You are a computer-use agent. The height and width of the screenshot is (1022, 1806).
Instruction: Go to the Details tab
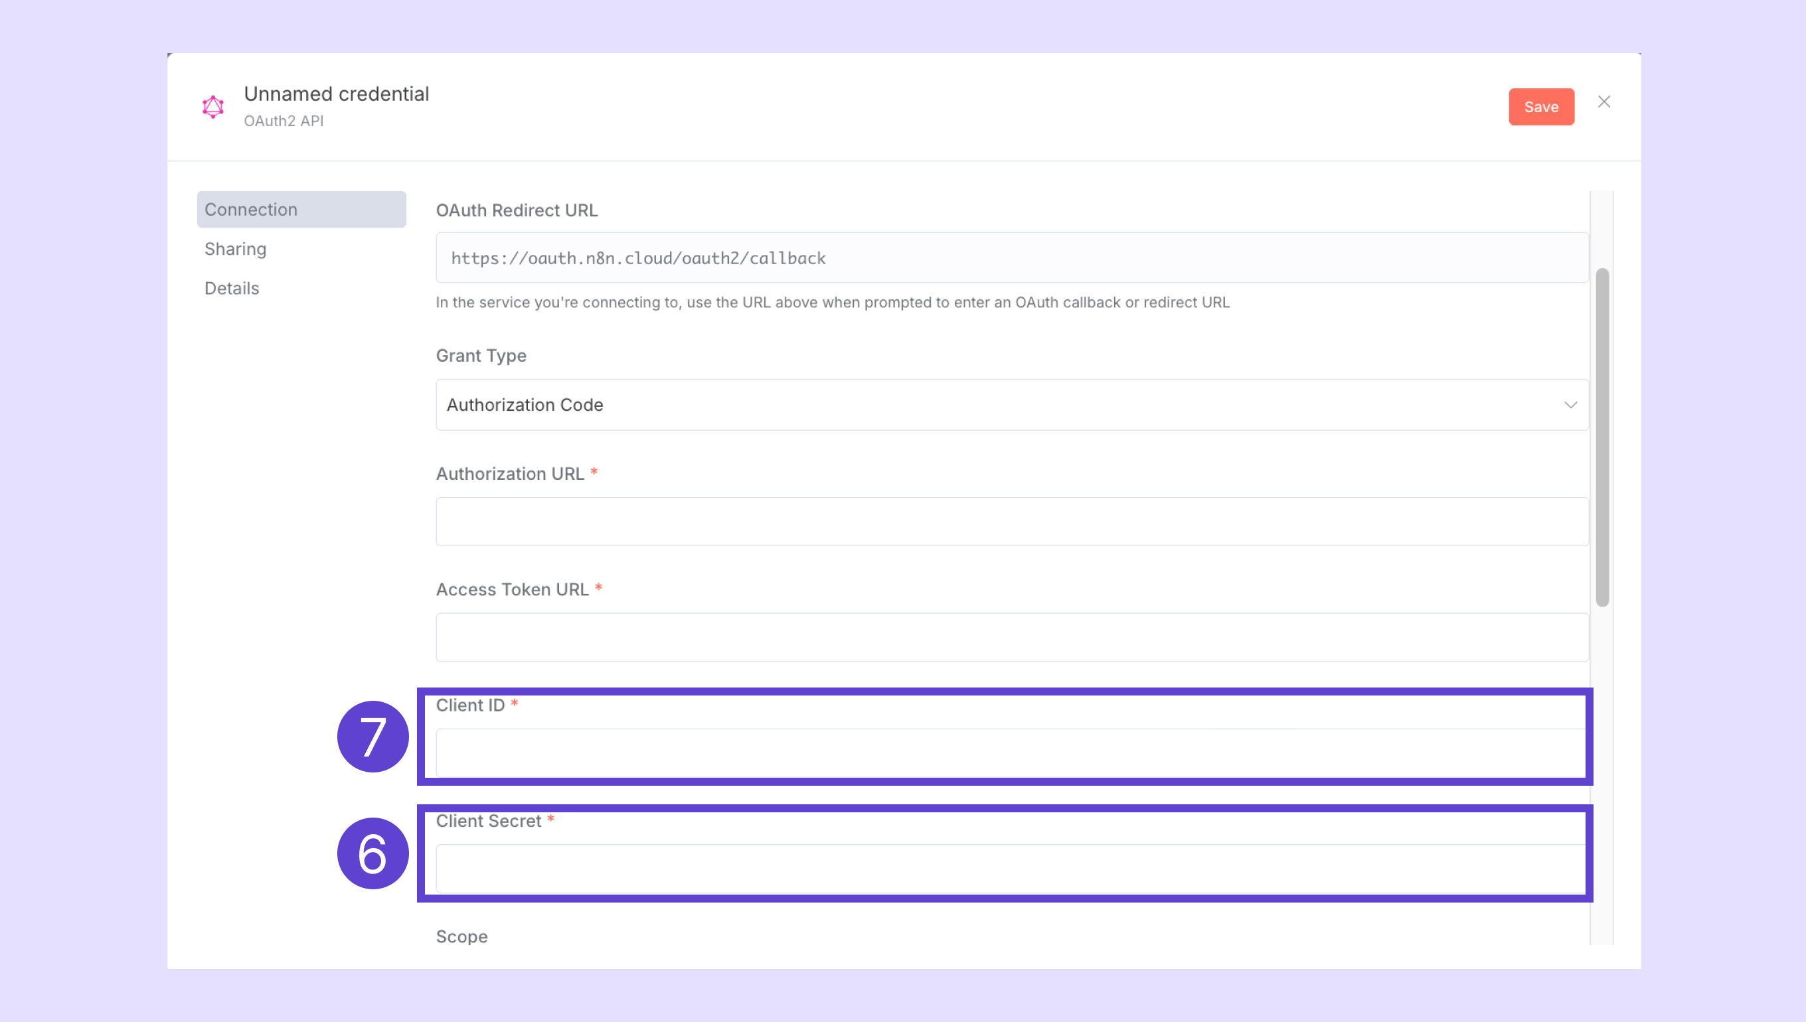(x=232, y=289)
